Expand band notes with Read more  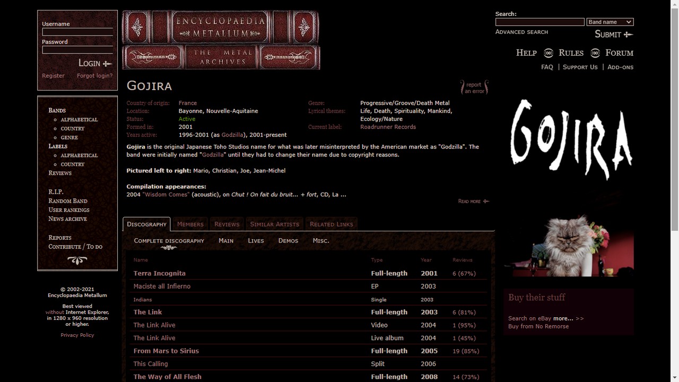tap(473, 202)
